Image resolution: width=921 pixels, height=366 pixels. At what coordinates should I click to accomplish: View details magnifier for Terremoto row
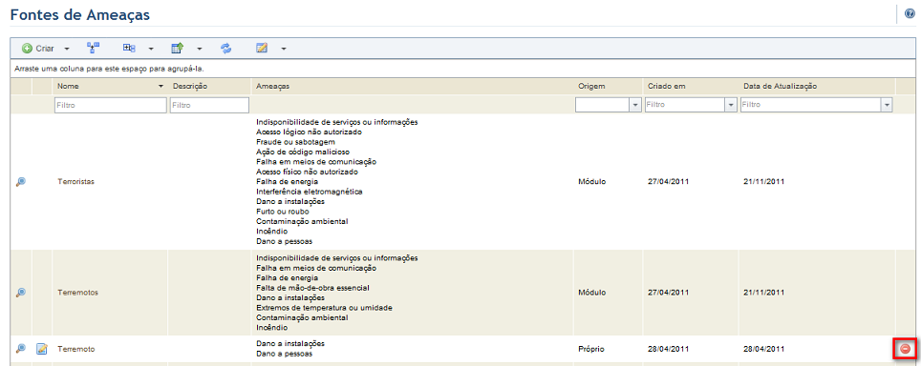(21, 349)
